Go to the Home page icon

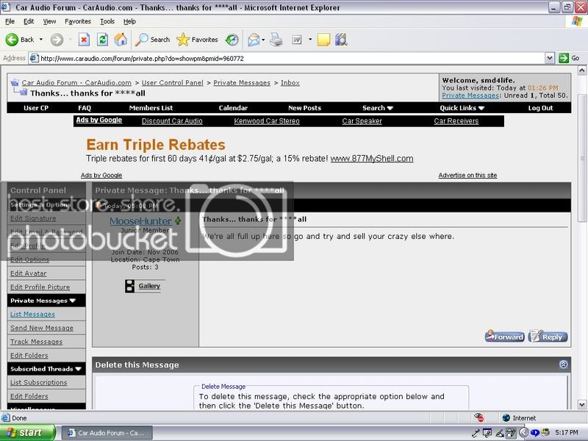pyautogui.click(x=121, y=40)
